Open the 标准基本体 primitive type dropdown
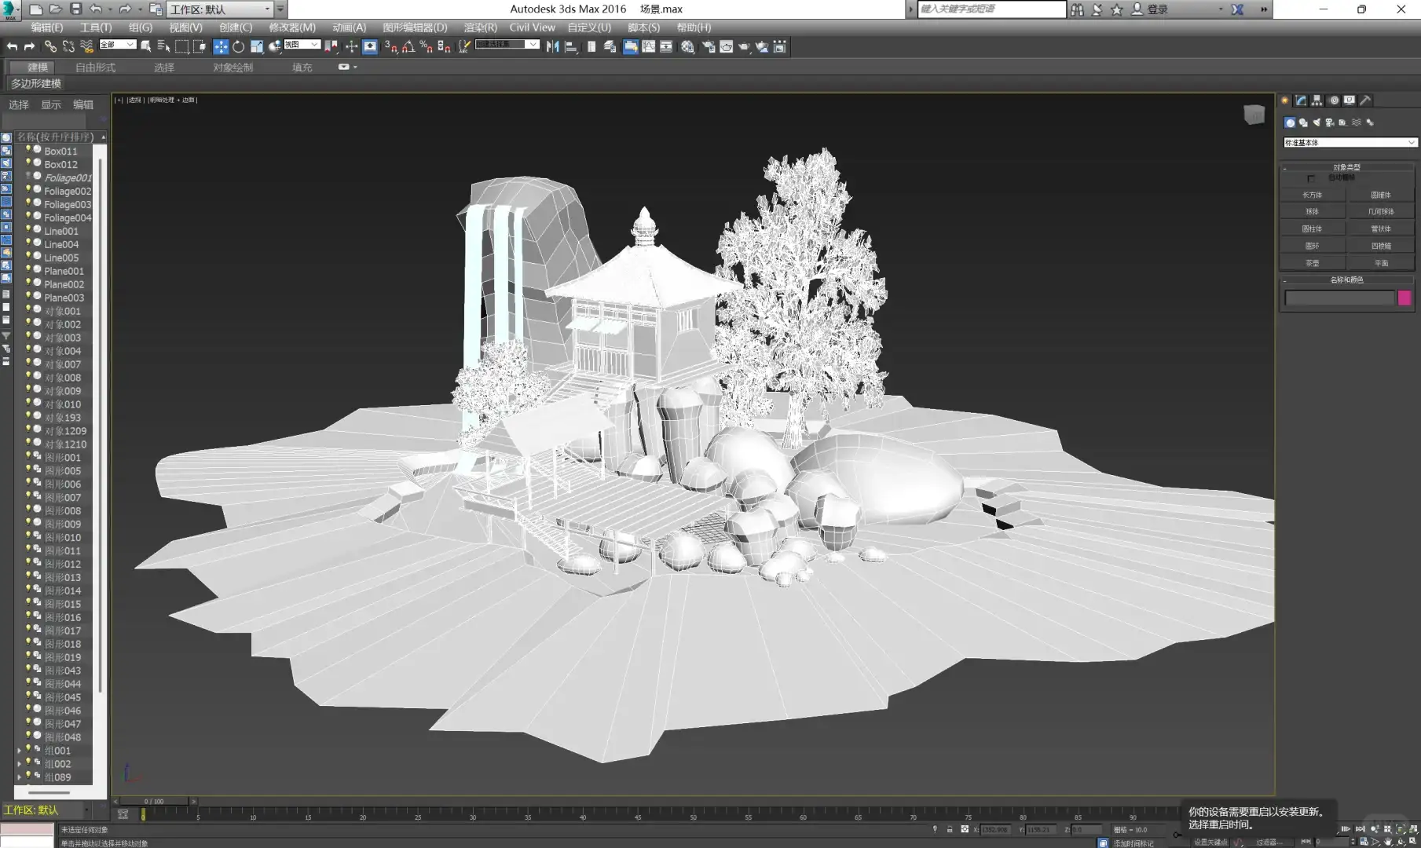Viewport: 1421px width, 848px height. tap(1349, 143)
